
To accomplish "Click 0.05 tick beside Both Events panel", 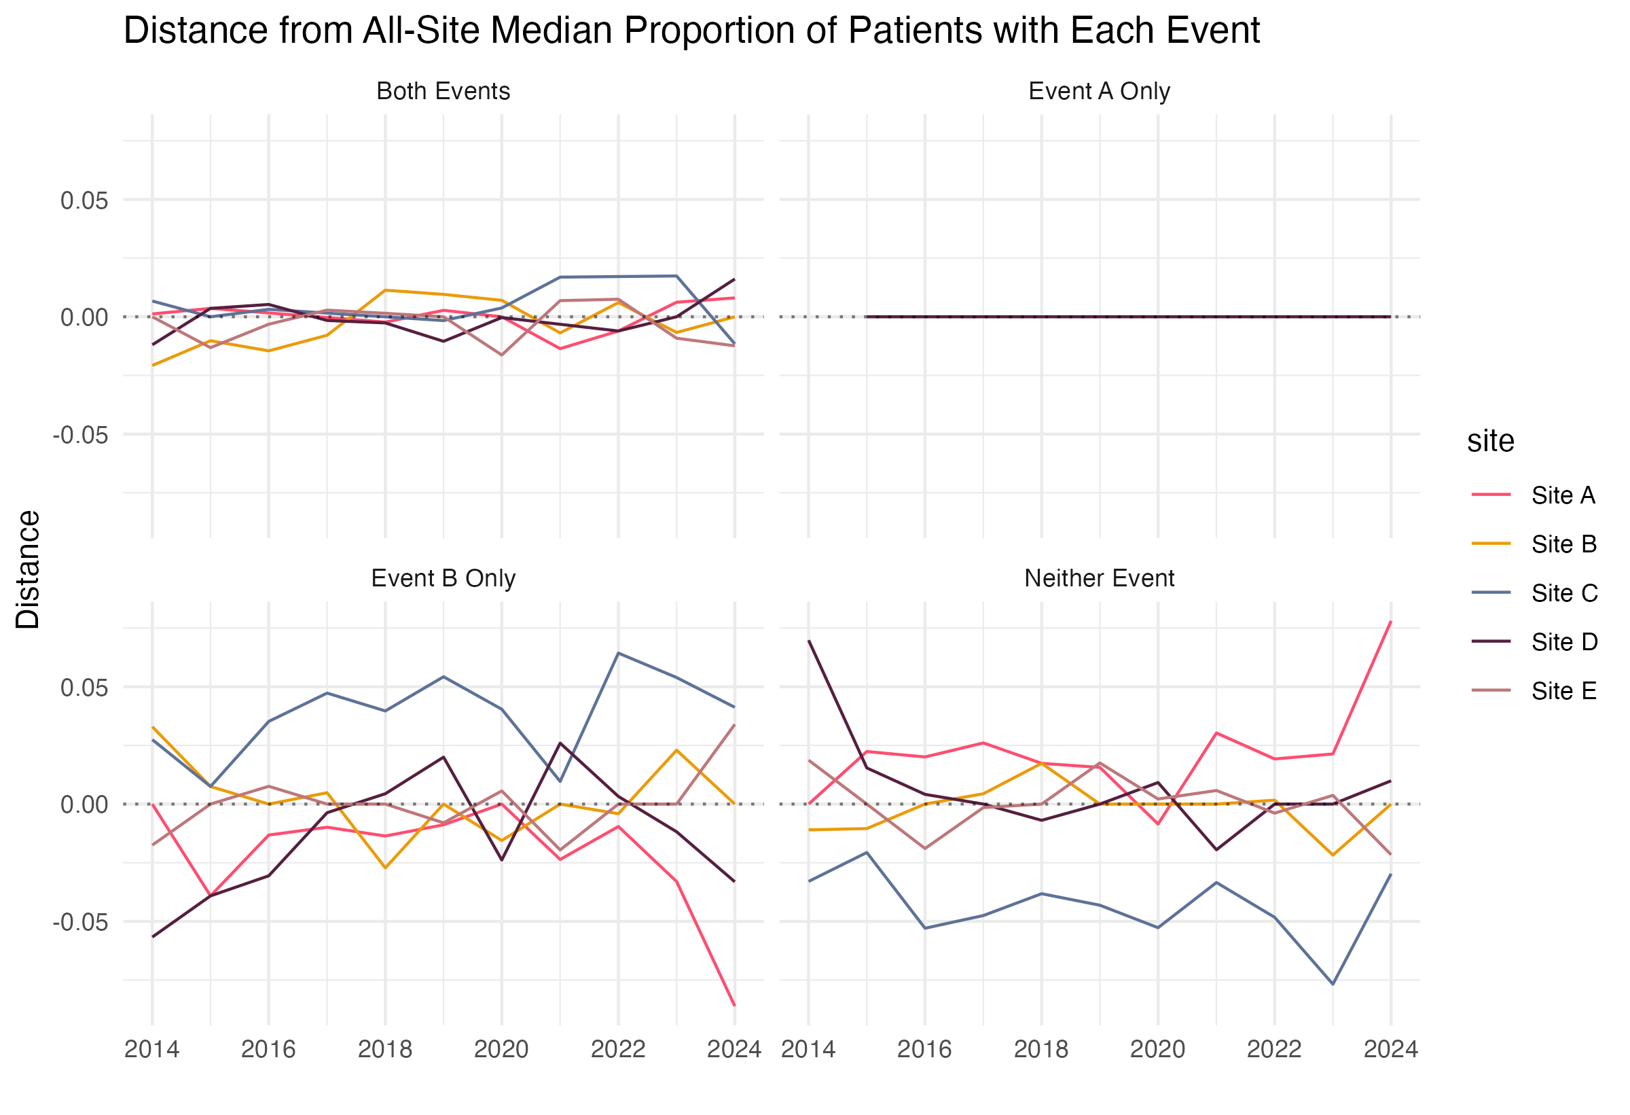I will [x=84, y=200].
